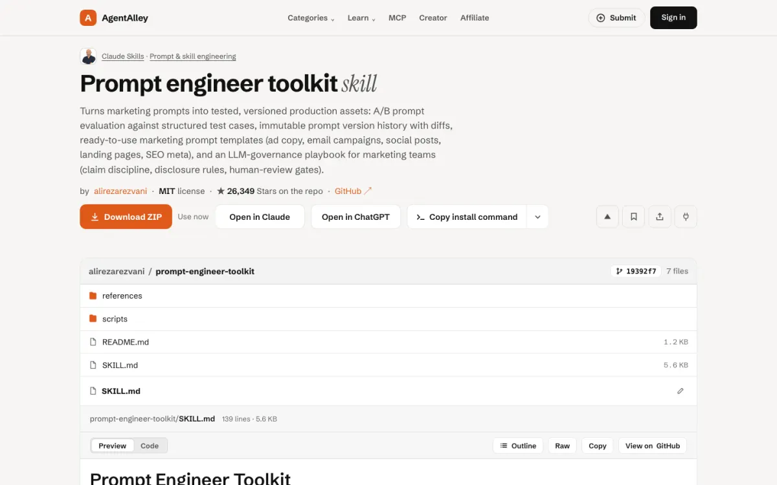The height and width of the screenshot is (485, 777).
Task: Click the git branch icon in commit badge
Action: (x=619, y=272)
